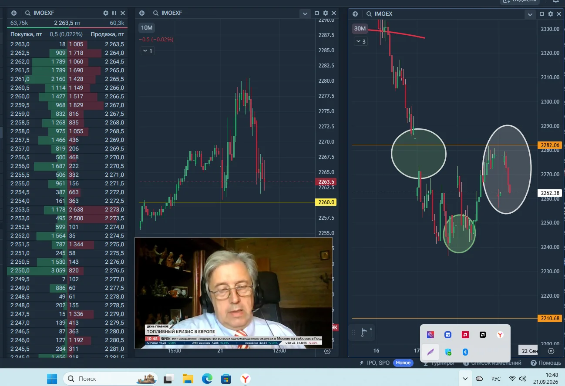Image resolution: width=565 pixels, height=386 pixels.
Task: Change the 30M timeframe on the IMOEX chart
Action: 360,29
